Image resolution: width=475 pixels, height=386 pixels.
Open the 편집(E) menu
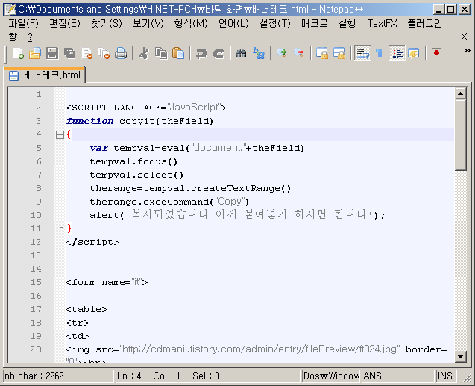(x=65, y=24)
